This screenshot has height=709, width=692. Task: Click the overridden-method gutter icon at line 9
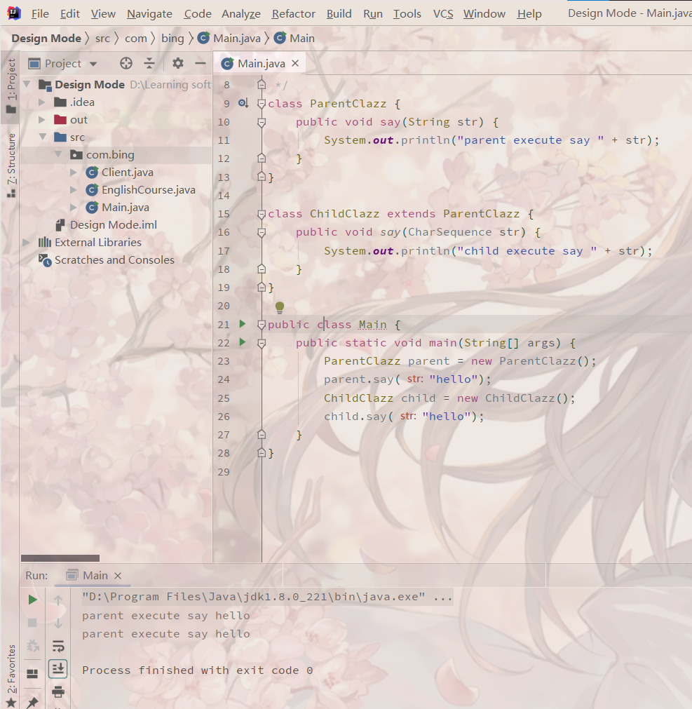(243, 104)
